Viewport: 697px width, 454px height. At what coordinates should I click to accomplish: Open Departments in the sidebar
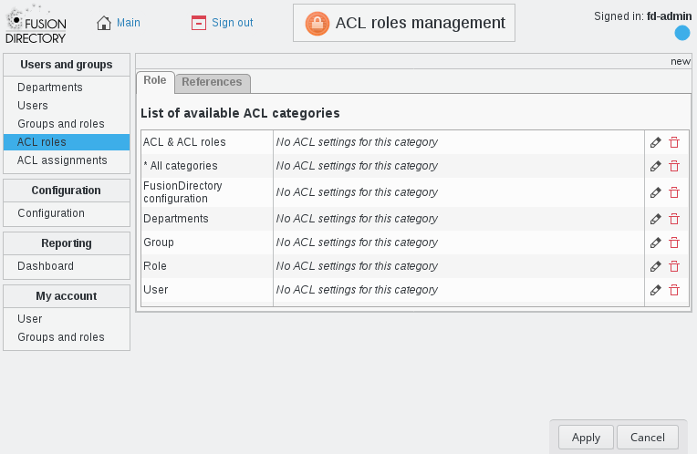(x=50, y=88)
